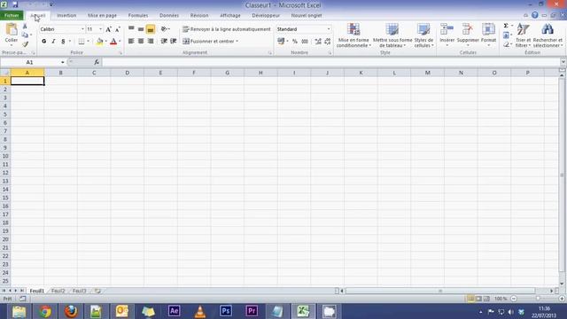
Task: Click the increase decimal icon
Action: pyautogui.click(x=318, y=42)
